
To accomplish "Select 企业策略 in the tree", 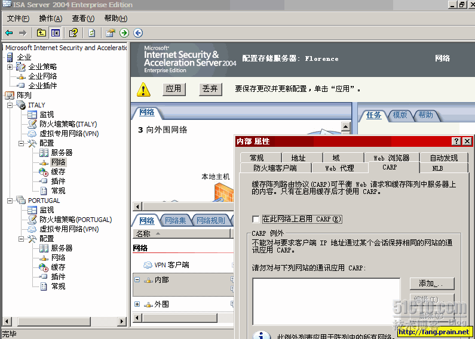I will [42, 67].
